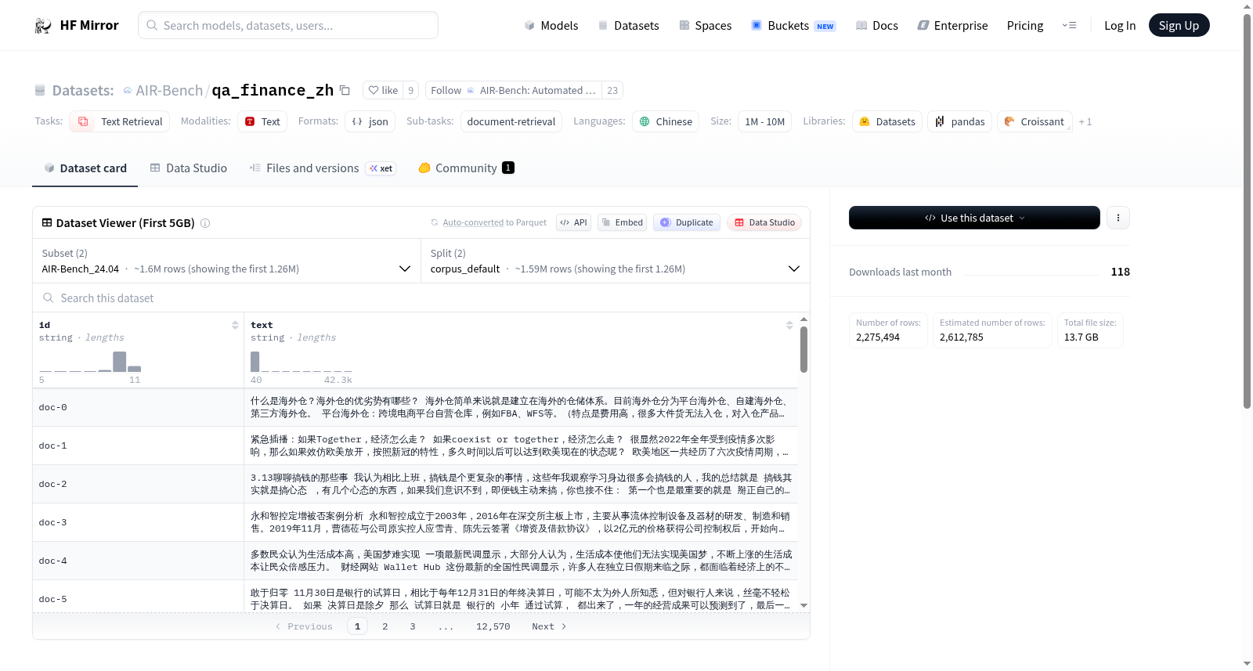
Task: Focus the Search this dataset field
Action: click(x=421, y=298)
